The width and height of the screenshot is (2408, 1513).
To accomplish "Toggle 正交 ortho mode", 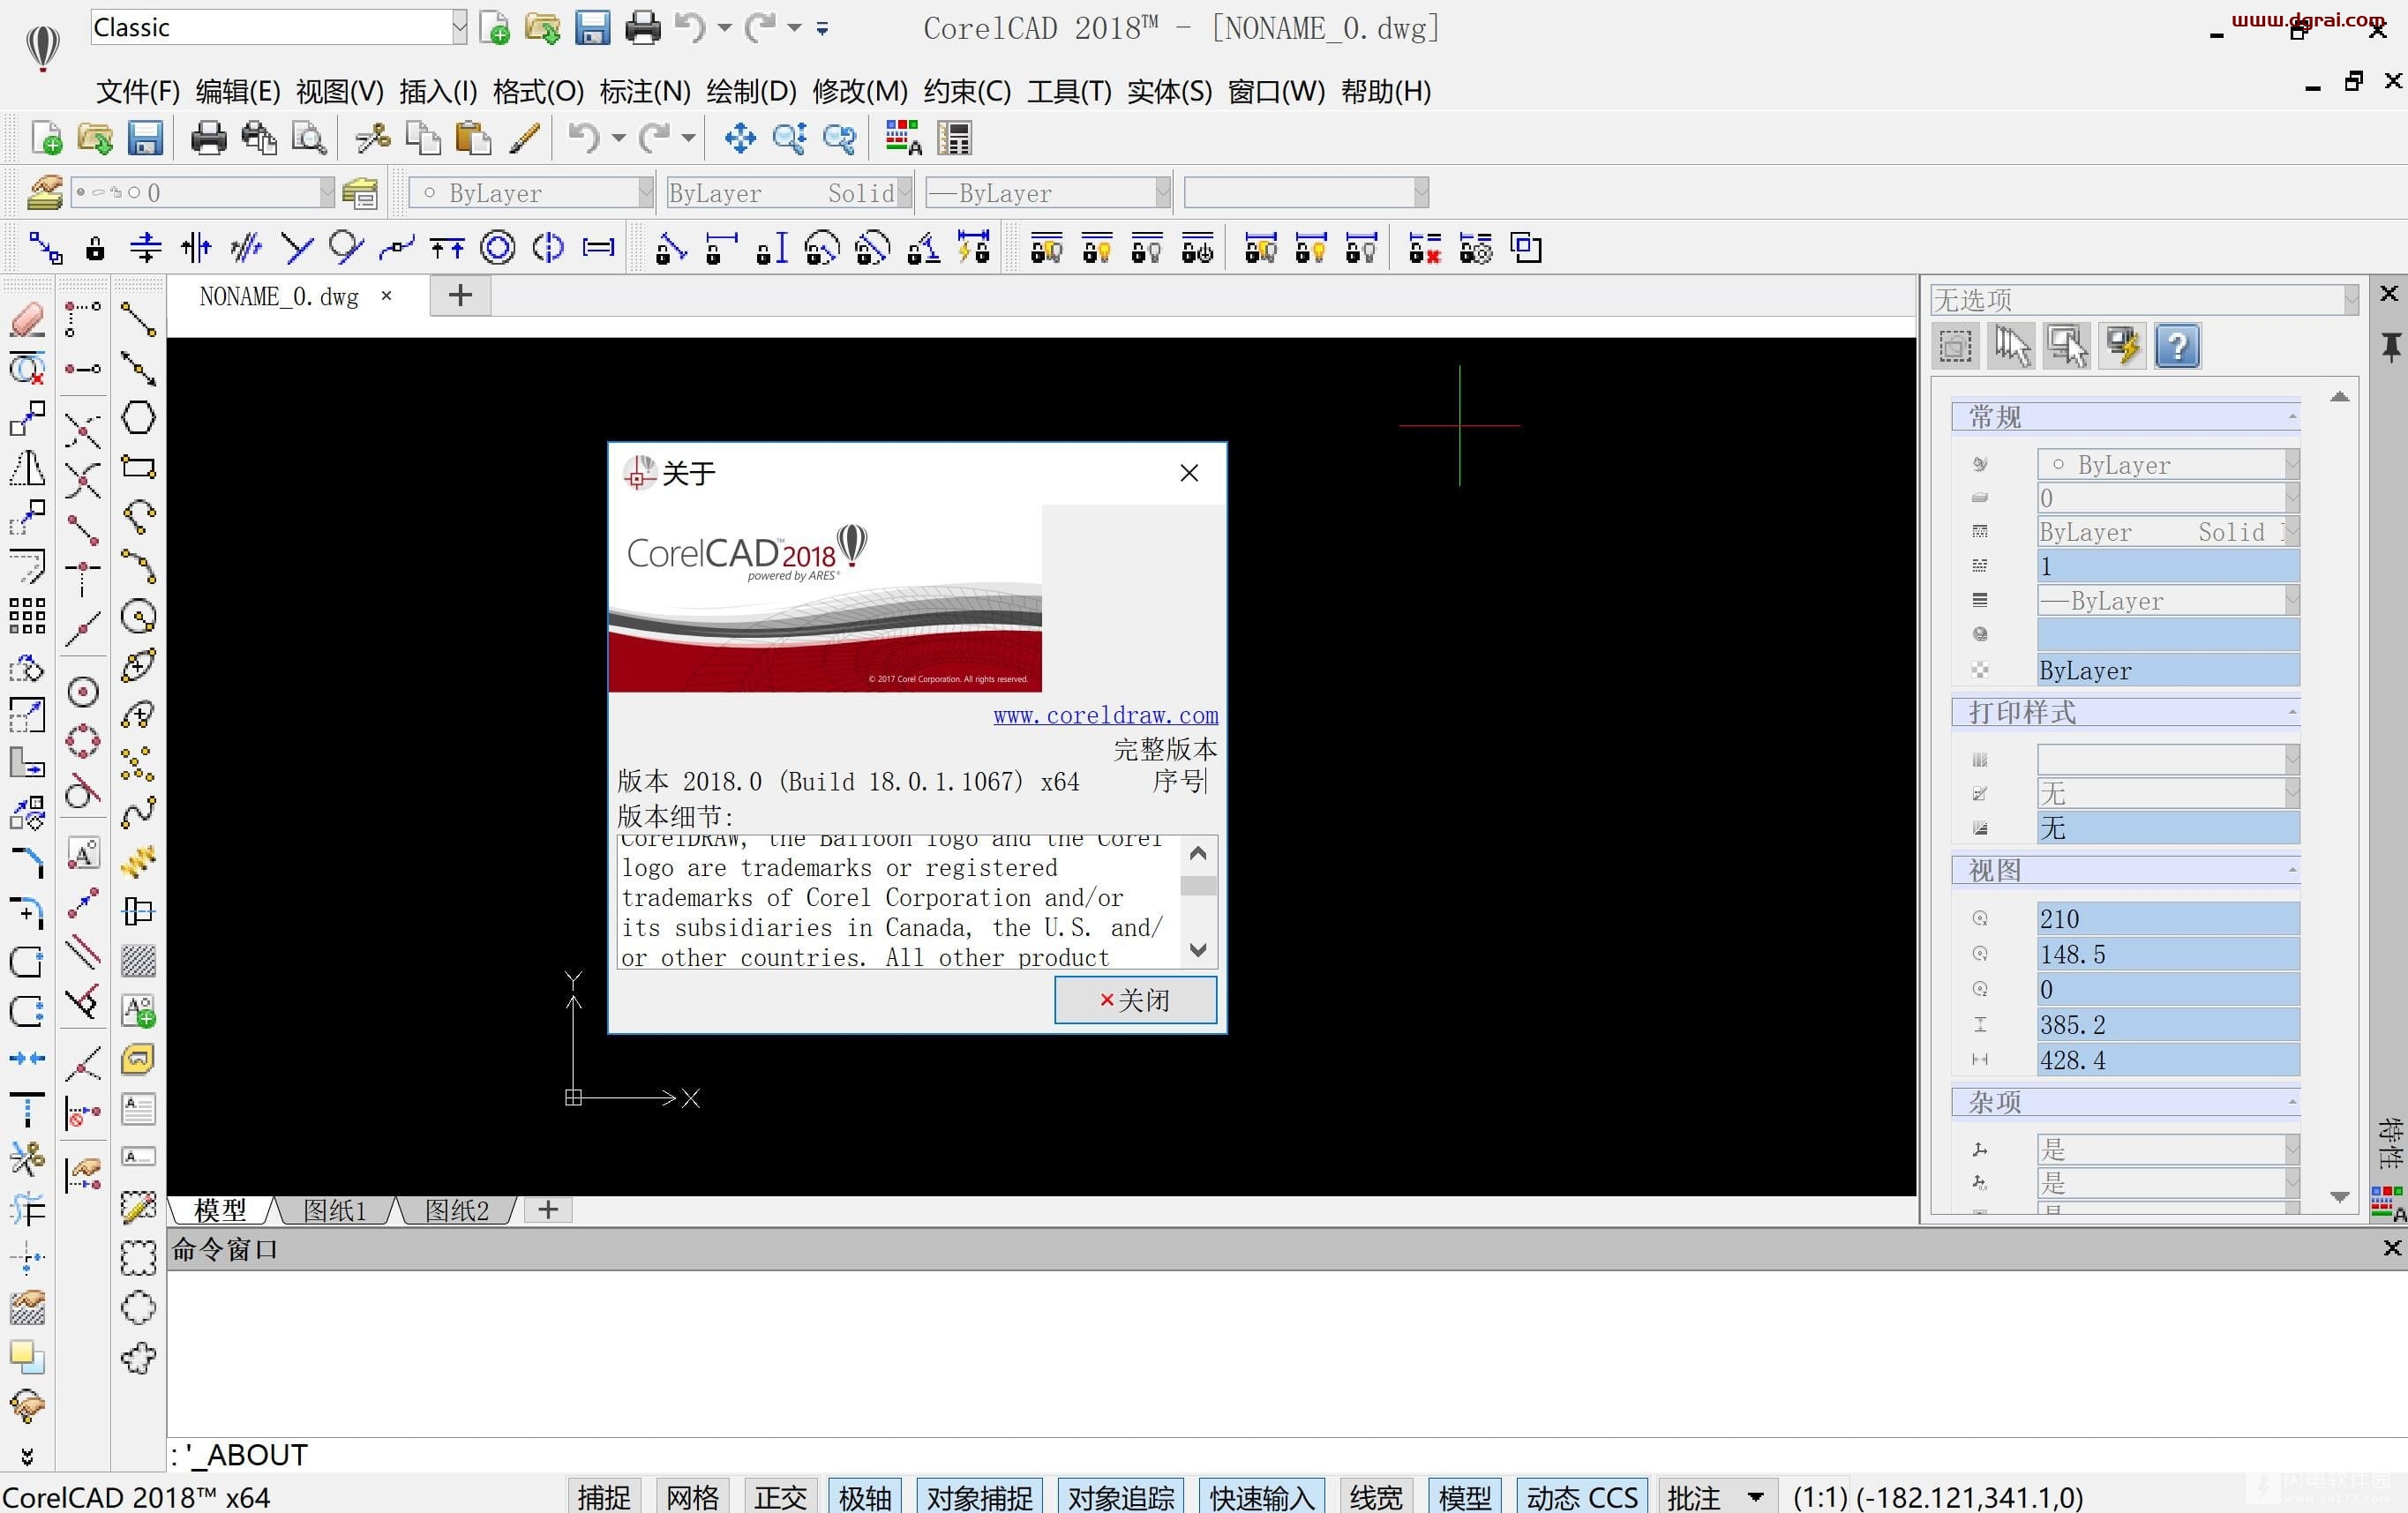I will pyautogui.click(x=780, y=1496).
